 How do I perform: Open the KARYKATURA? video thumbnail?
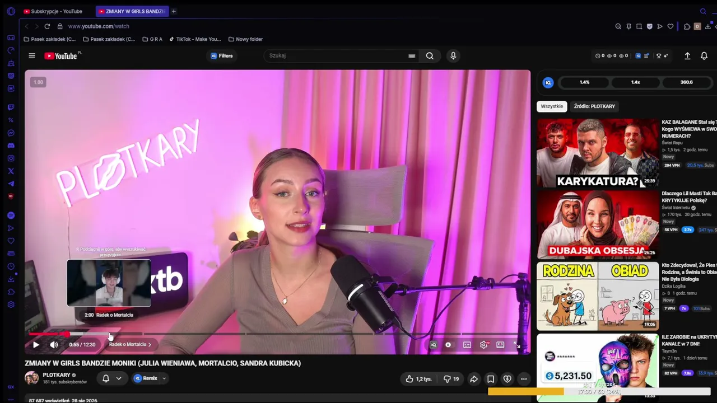pos(598,153)
